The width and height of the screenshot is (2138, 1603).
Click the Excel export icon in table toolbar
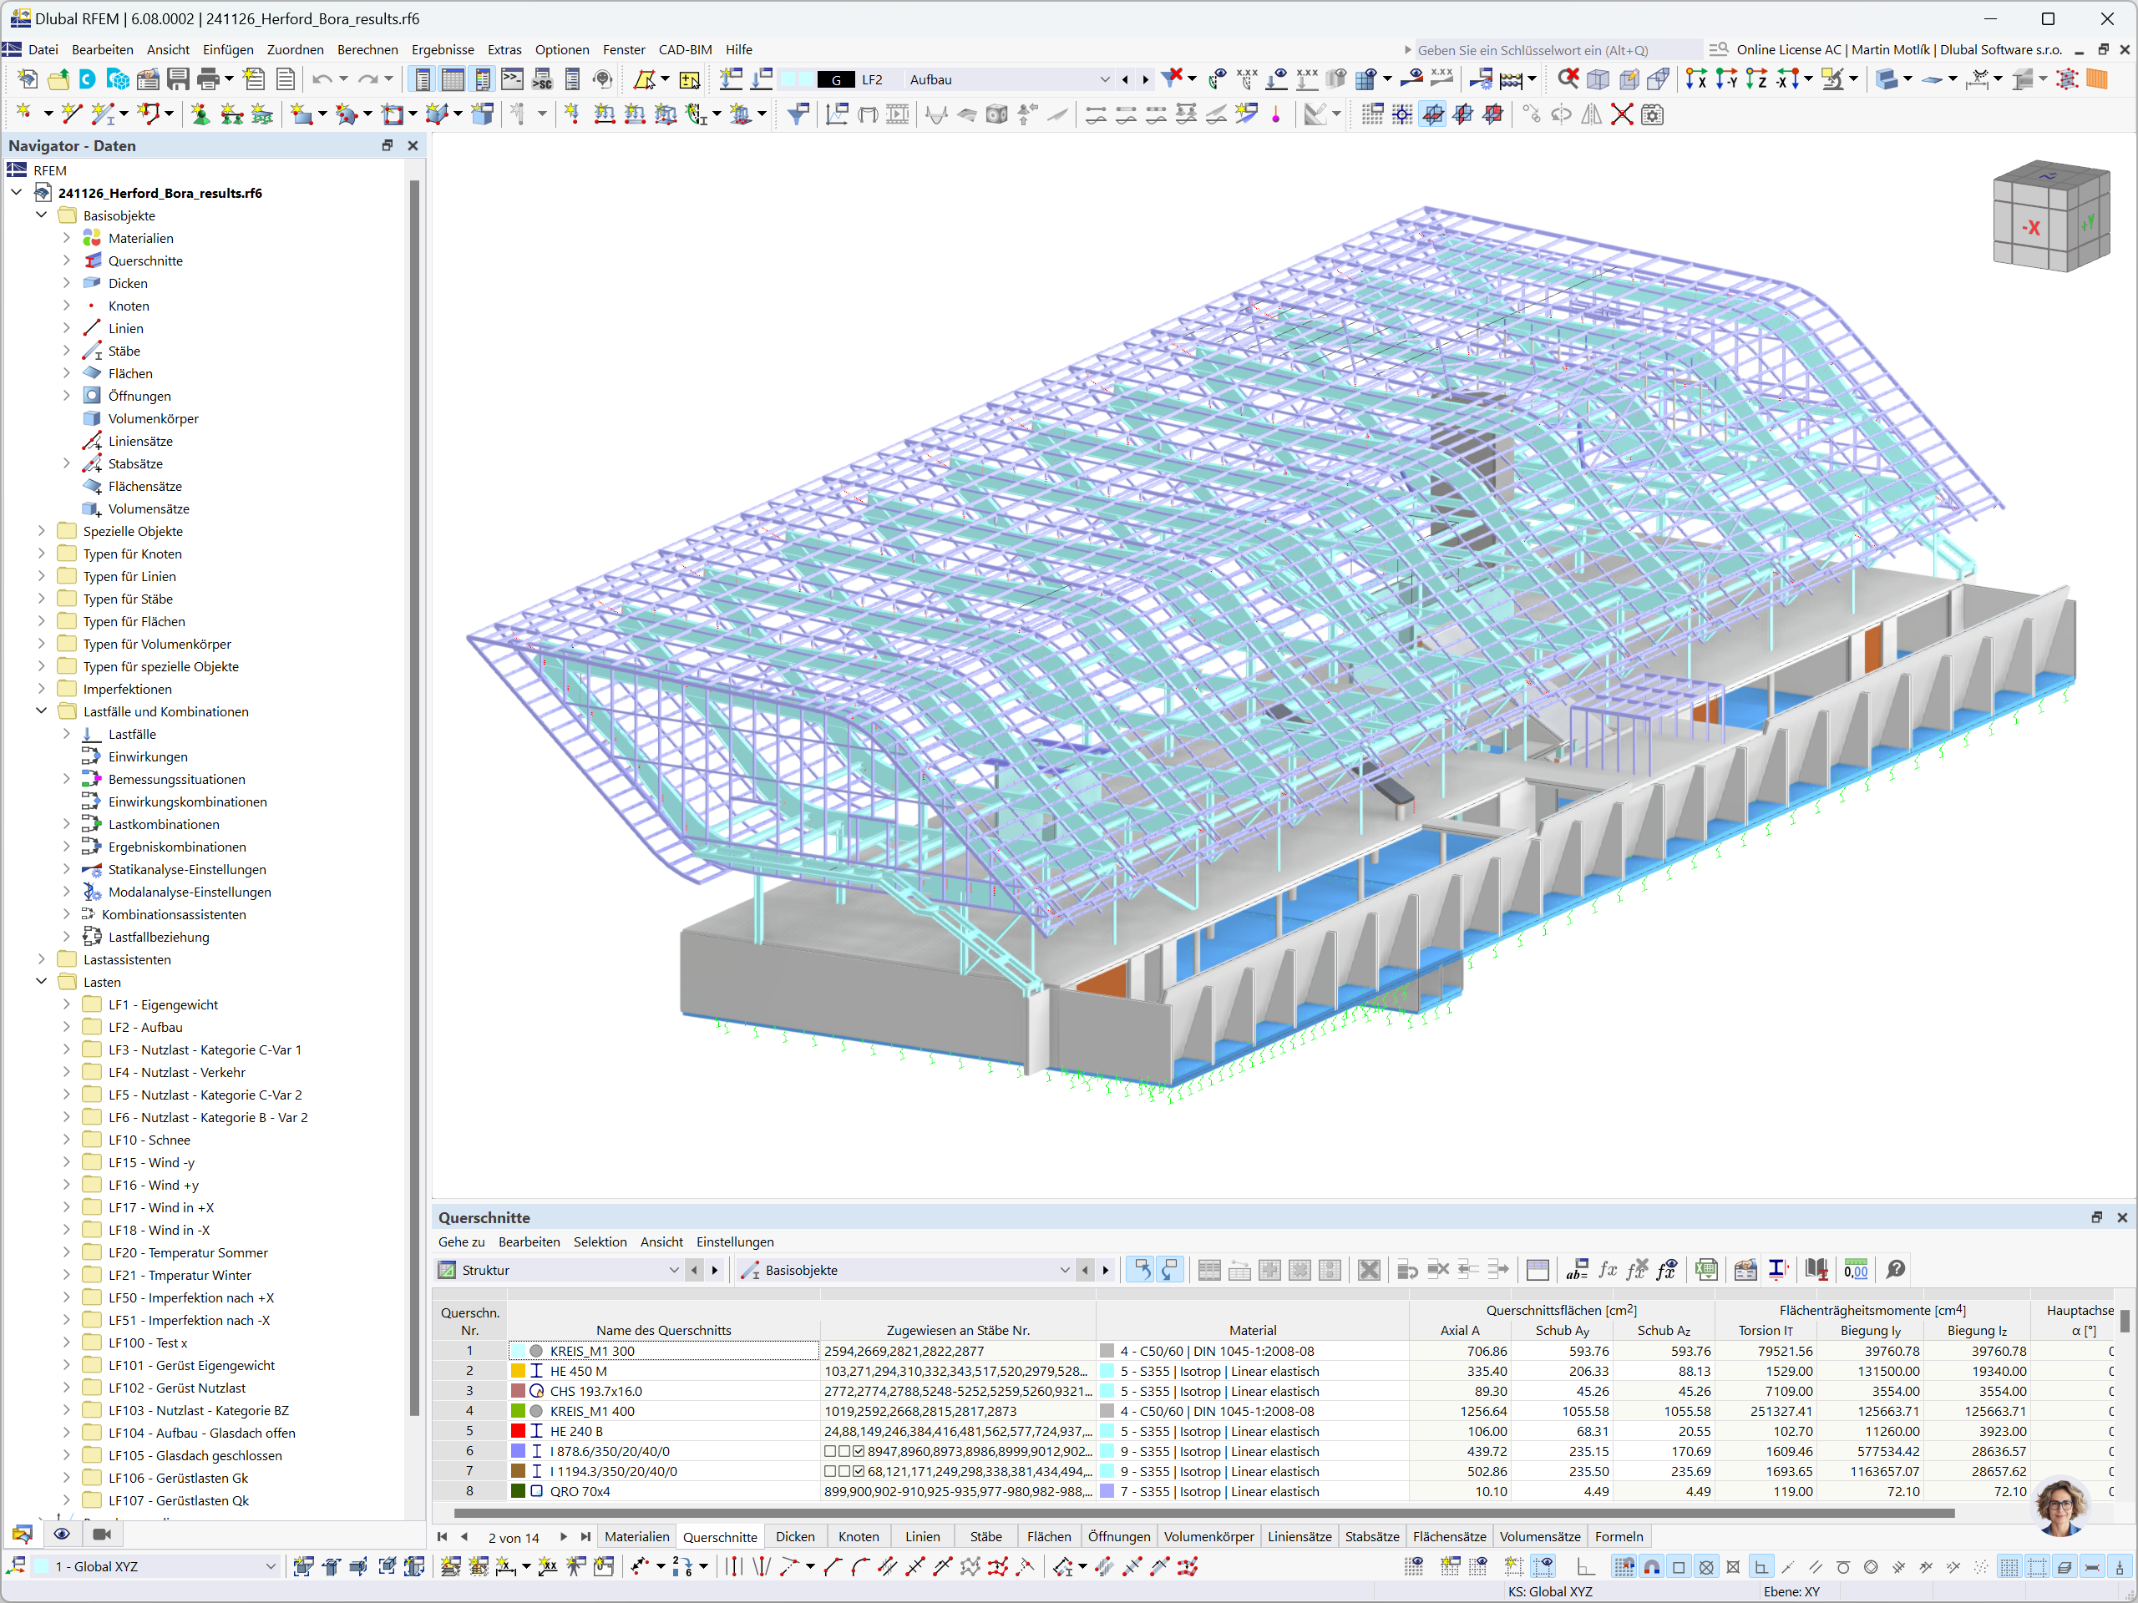[1706, 1270]
